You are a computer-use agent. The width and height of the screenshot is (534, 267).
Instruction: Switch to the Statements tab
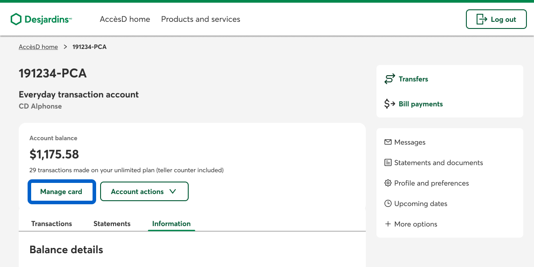click(112, 223)
